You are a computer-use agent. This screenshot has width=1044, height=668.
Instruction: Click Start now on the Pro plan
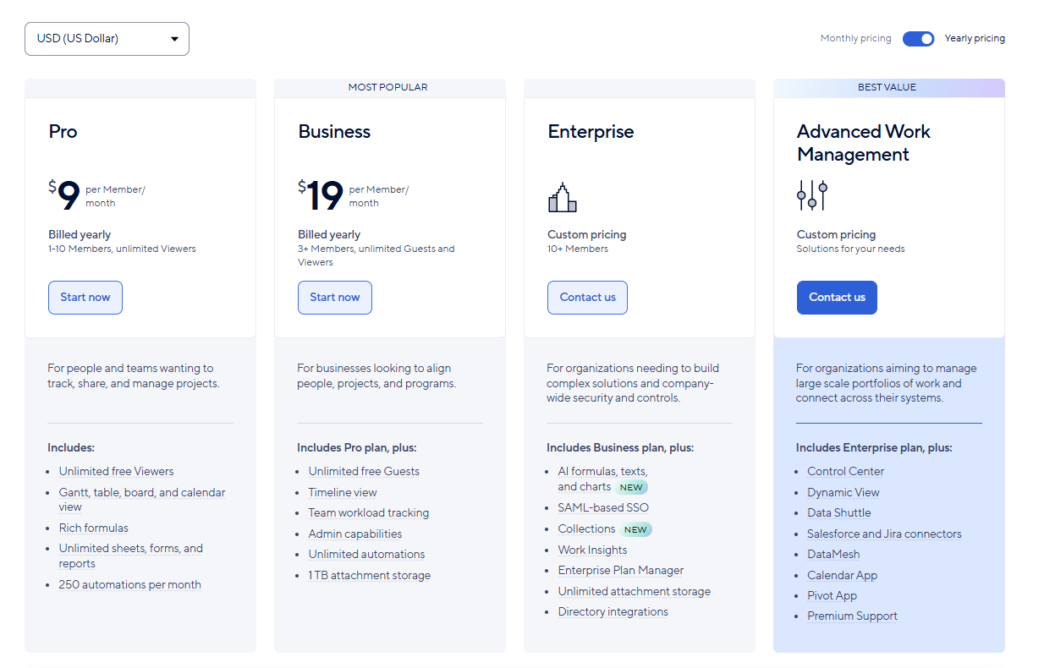click(85, 297)
